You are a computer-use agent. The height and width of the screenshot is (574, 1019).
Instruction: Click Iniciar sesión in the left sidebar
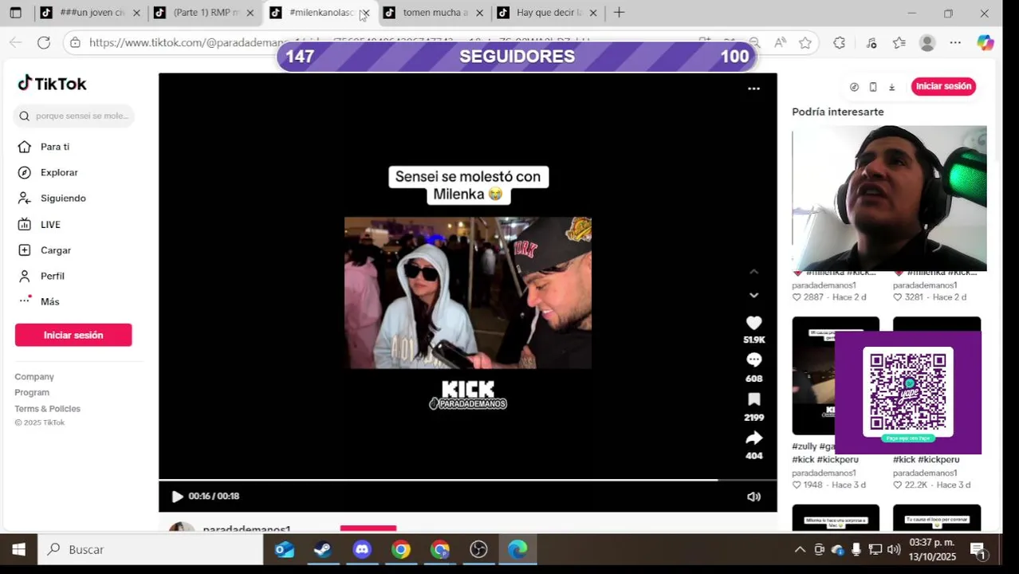click(73, 335)
